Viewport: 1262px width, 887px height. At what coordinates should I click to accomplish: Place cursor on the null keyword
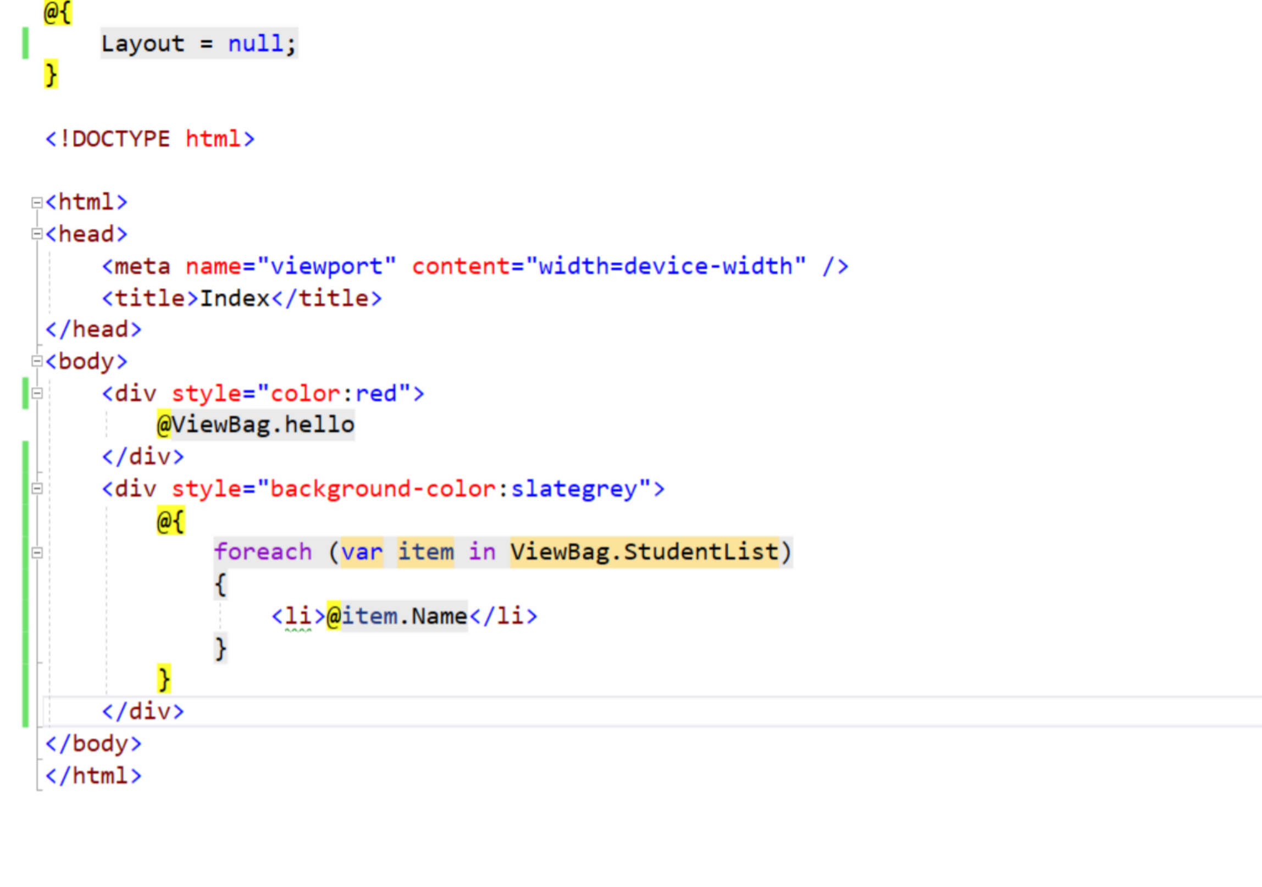(x=255, y=44)
